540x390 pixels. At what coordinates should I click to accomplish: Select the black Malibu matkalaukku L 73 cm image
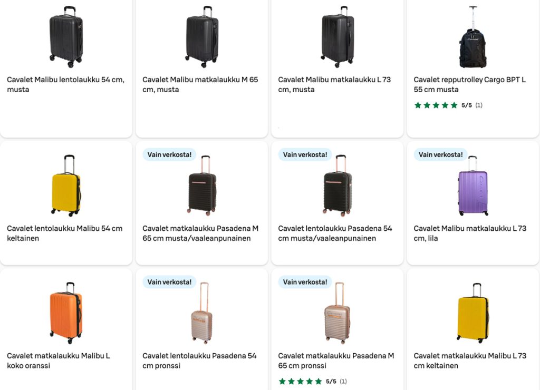pyautogui.click(x=337, y=37)
